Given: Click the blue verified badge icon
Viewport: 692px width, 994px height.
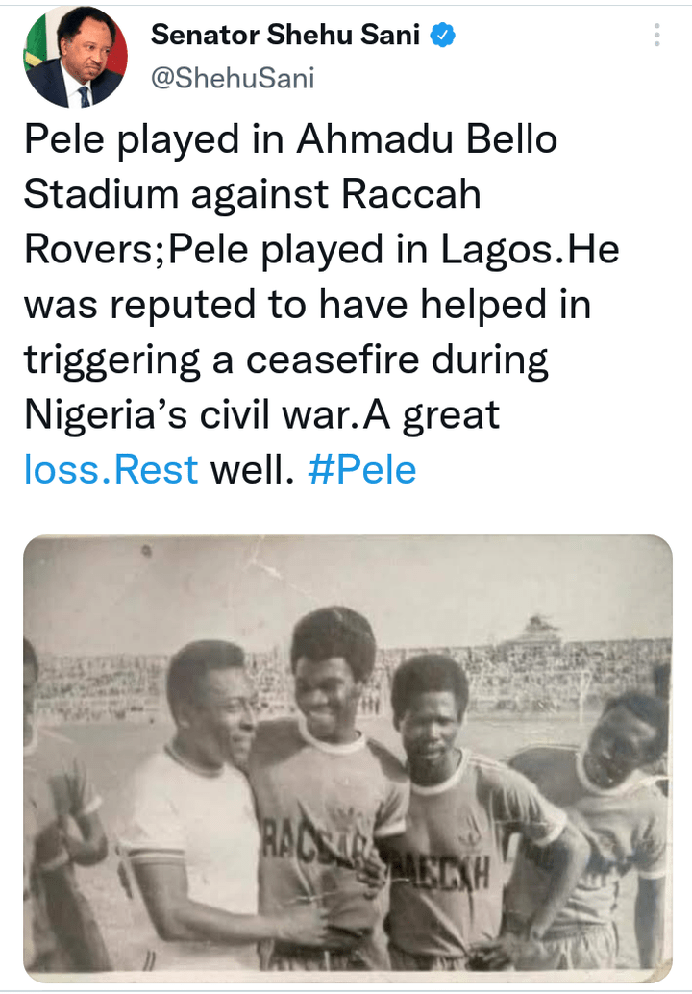Looking at the screenshot, I should (441, 37).
